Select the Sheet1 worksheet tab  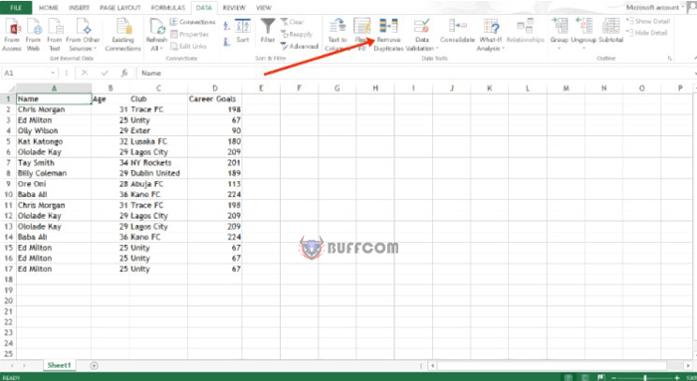[59, 365]
